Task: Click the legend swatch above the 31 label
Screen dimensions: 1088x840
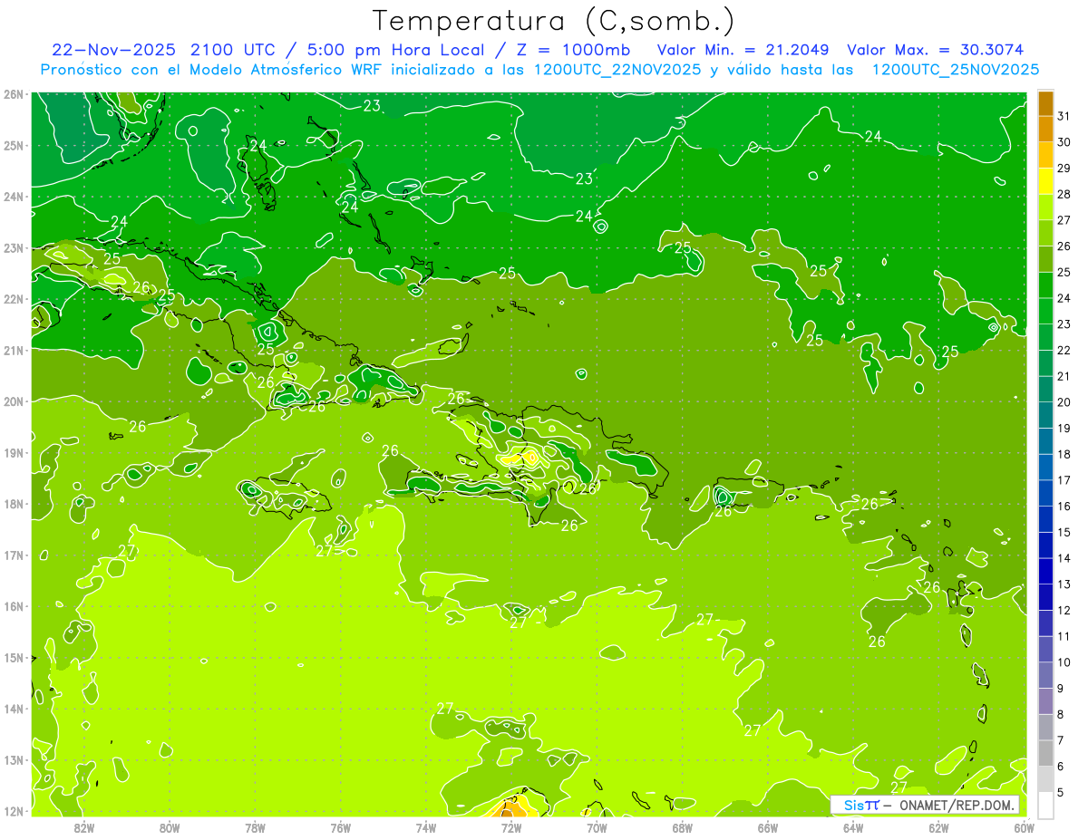Action: (1045, 103)
